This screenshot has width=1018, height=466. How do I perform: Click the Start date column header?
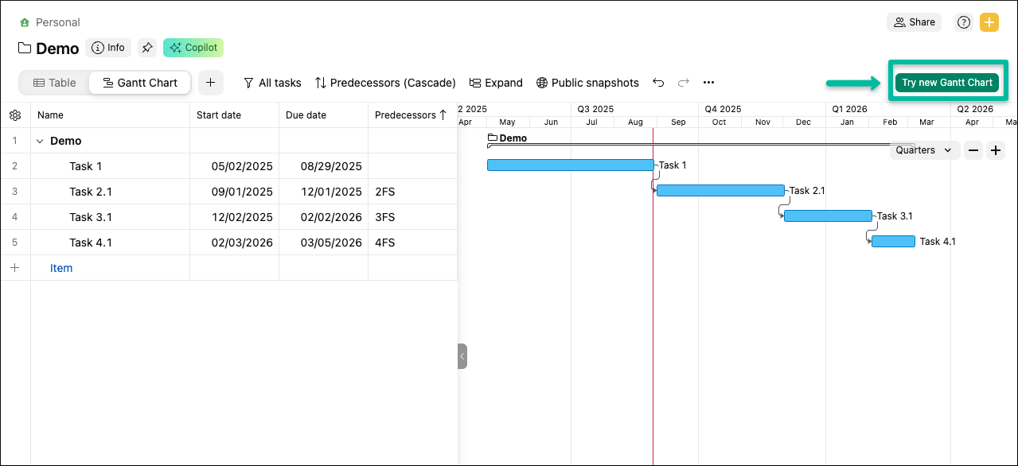234,115
